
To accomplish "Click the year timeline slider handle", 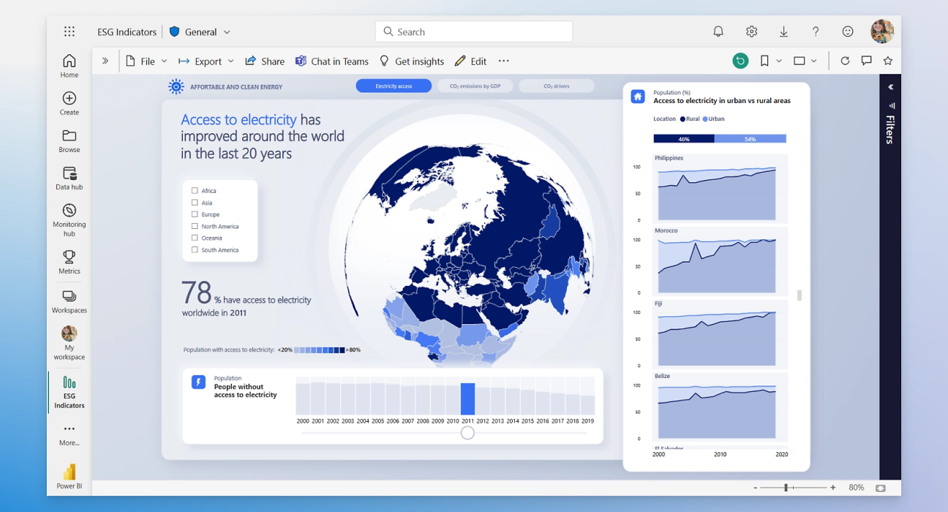I will tap(467, 433).
